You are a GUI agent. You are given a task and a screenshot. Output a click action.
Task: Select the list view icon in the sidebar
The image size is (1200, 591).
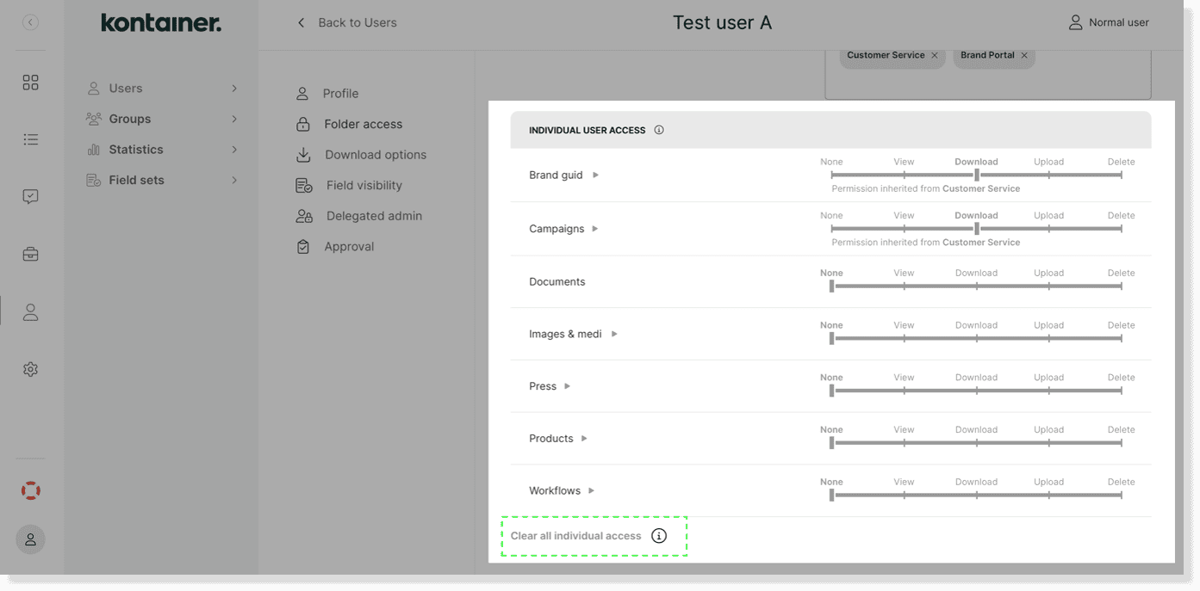click(30, 139)
